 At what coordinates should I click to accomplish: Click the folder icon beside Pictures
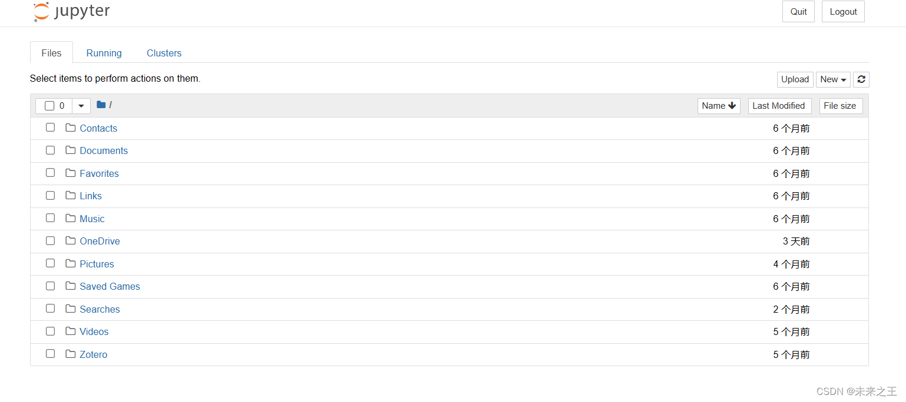coord(70,263)
